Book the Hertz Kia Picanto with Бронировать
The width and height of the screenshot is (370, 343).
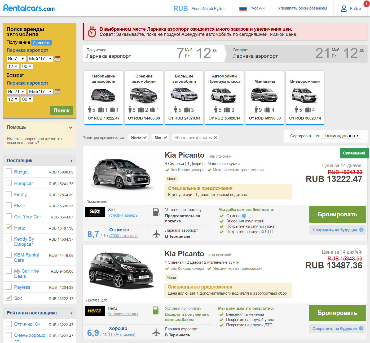pos(337,313)
